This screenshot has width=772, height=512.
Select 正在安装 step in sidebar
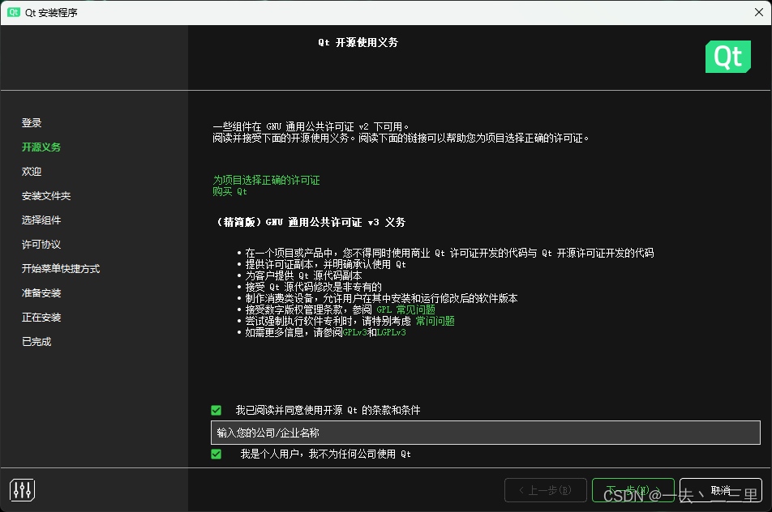pos(41,318)
